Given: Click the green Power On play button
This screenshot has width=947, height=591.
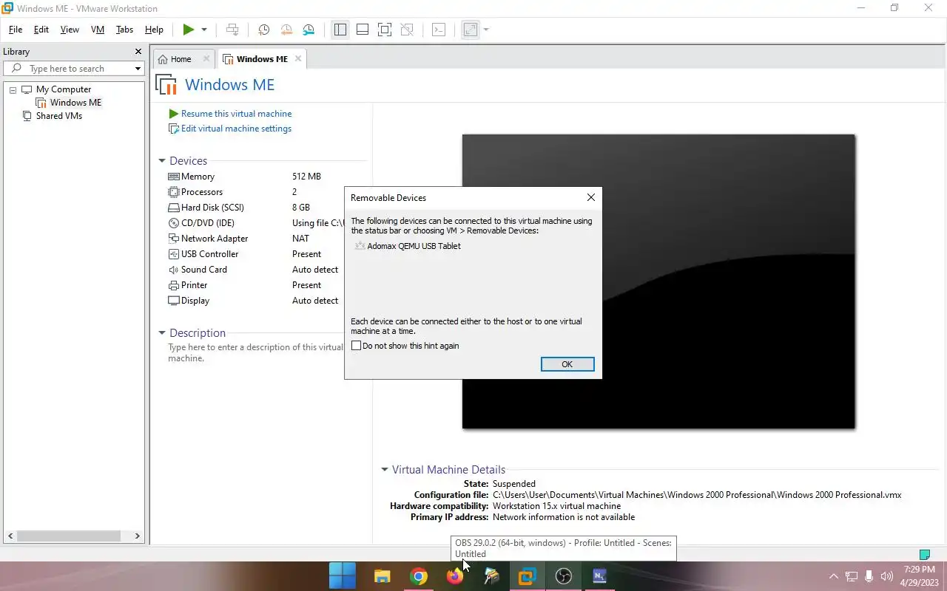Looking at the screenshot, I should (189, 30).
